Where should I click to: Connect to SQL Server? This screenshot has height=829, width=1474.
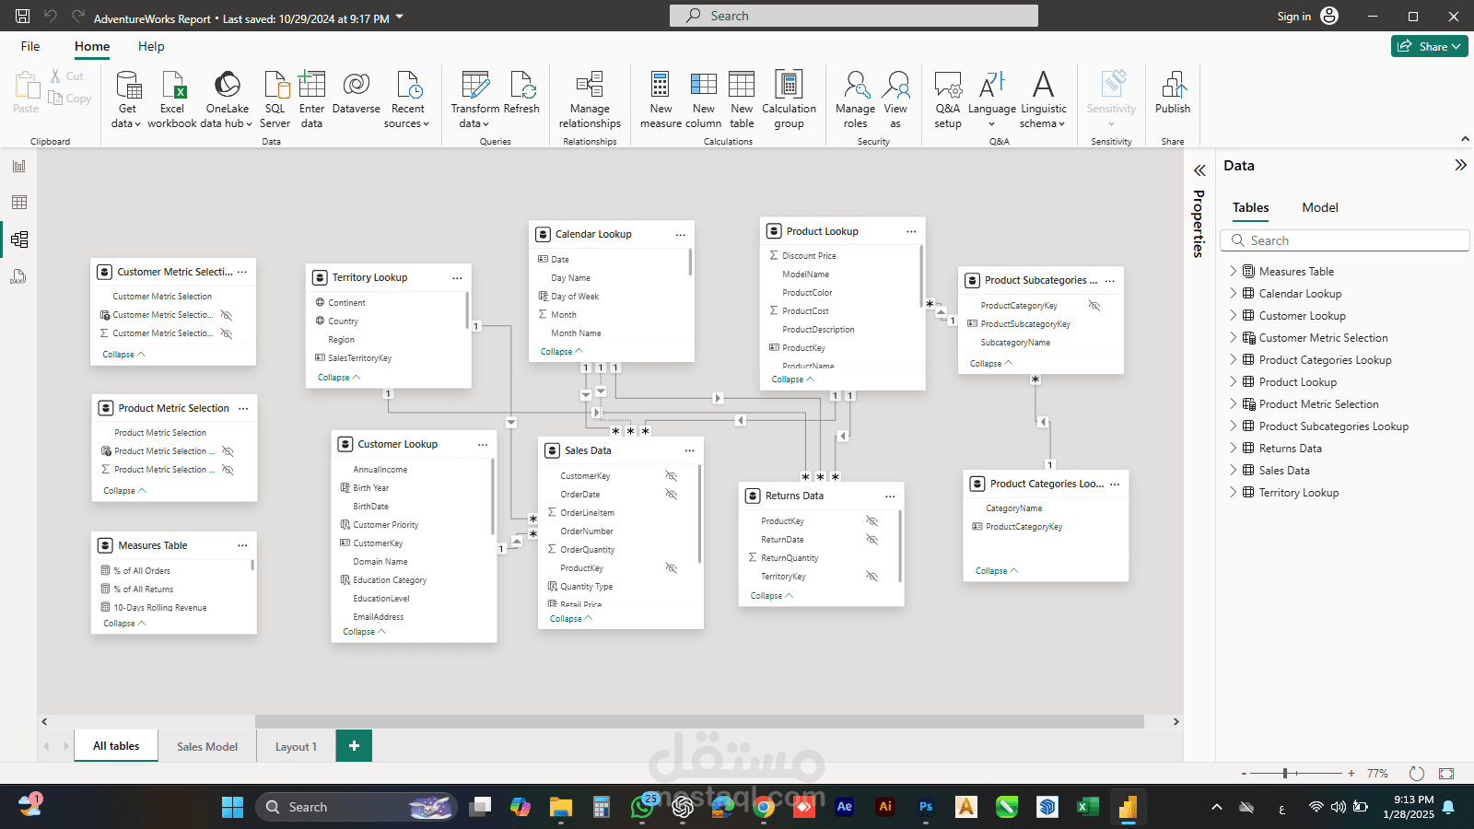[275, 99]
